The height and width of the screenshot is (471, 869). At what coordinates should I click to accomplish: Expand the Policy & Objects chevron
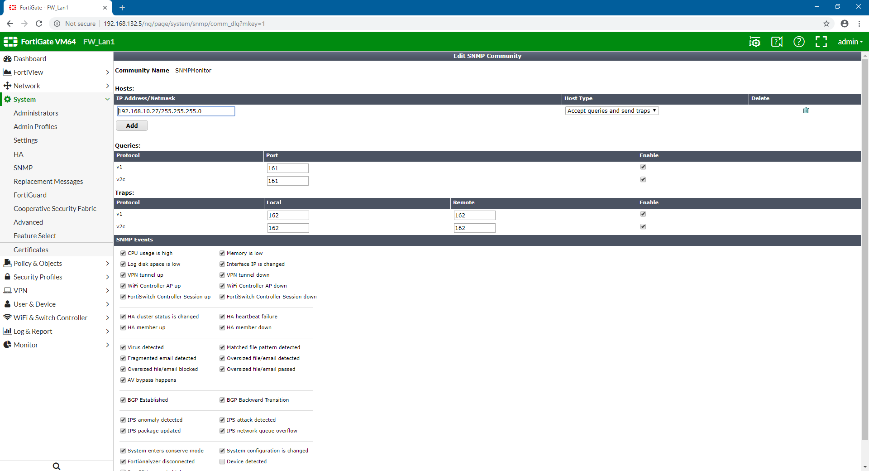tap(107, 263)
